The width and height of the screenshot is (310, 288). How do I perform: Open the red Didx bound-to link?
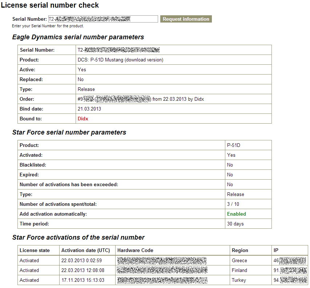click(x=83, y=119)
